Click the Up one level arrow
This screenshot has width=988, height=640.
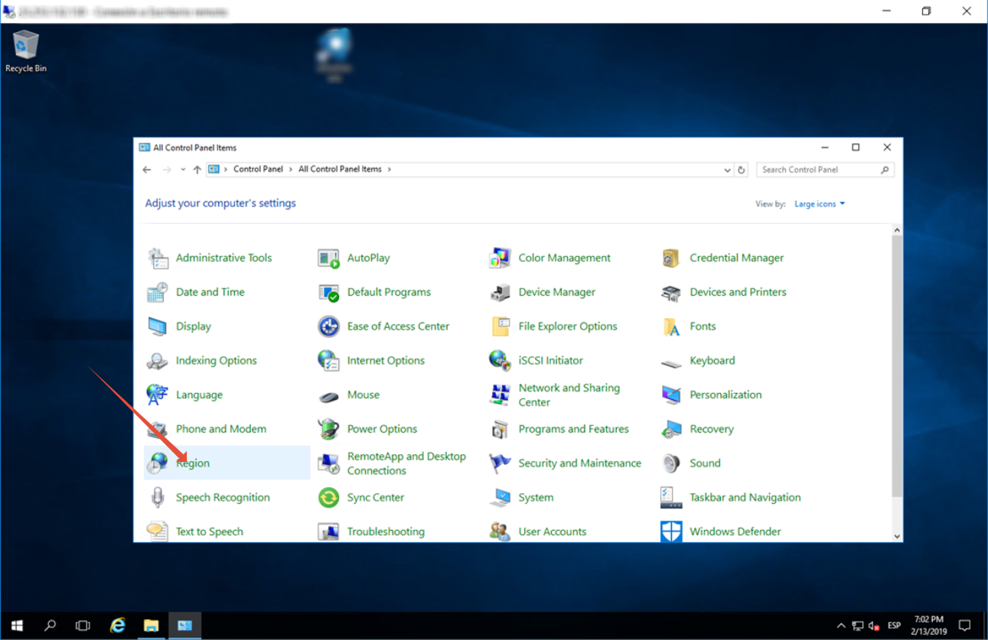[x=197, y=170]
